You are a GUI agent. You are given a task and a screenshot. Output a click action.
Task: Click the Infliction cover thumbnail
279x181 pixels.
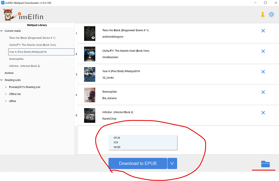(x=90, y=115)
